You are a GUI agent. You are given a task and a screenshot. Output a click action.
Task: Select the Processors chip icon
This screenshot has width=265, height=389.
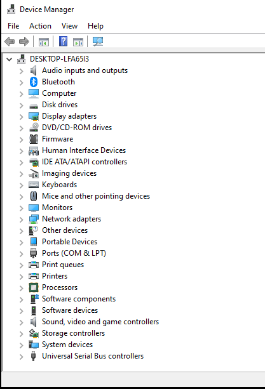34,287
